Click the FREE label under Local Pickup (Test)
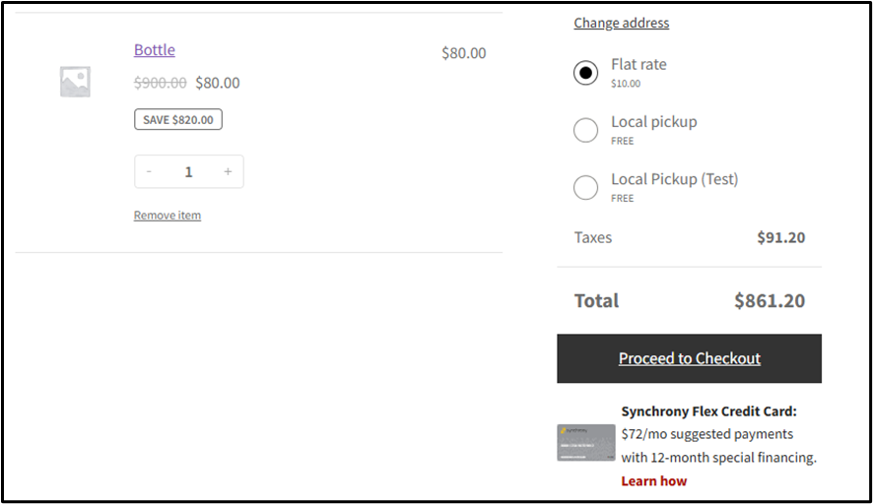873x504 pixels. [x=622, y=198]
